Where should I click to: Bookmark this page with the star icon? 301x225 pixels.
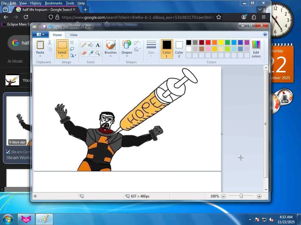pyautogui.click(x=218, y=17)
